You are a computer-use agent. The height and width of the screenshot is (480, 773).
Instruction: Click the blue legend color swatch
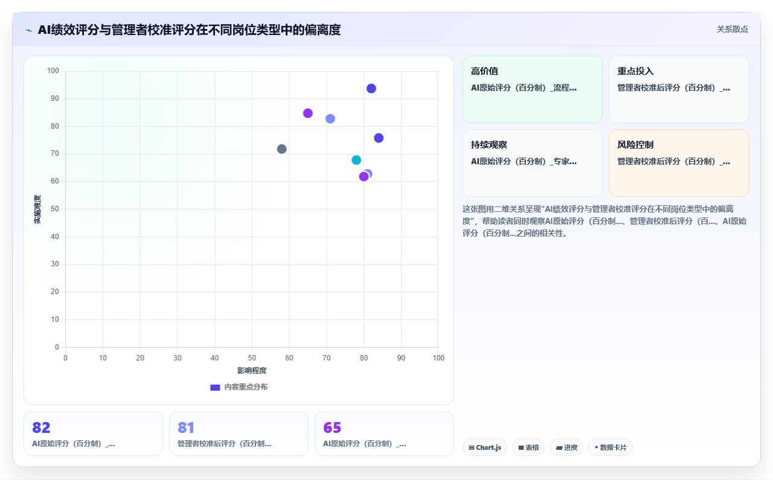[x=215, y=387]
